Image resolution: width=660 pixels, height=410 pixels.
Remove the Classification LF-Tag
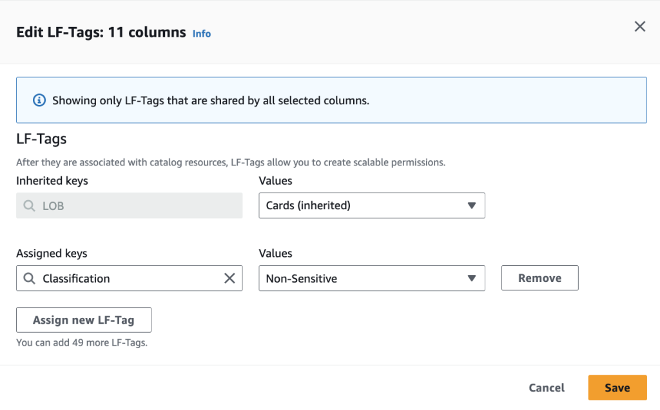[539, 278]
